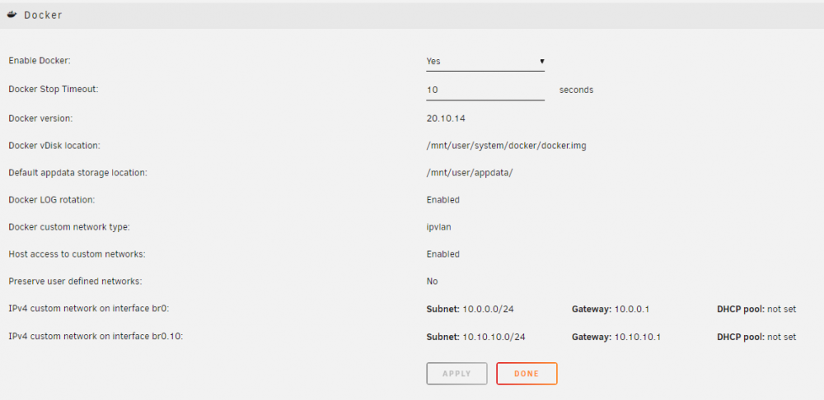The width and height of the screenshot is (824, 400).
Task: Click the br0 custom network label
Action: tap(88, 309)
